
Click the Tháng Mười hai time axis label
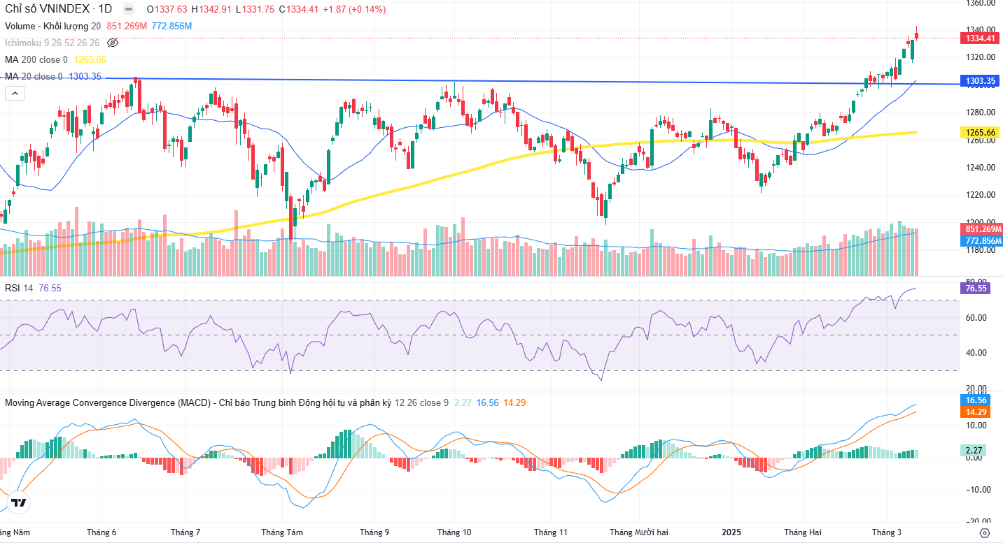(638, 532)
